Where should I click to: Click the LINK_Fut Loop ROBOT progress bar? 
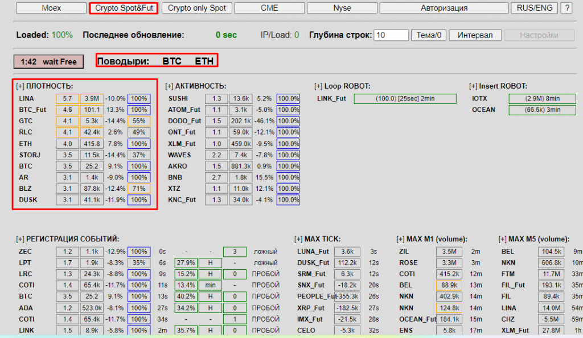pos(405,99)
